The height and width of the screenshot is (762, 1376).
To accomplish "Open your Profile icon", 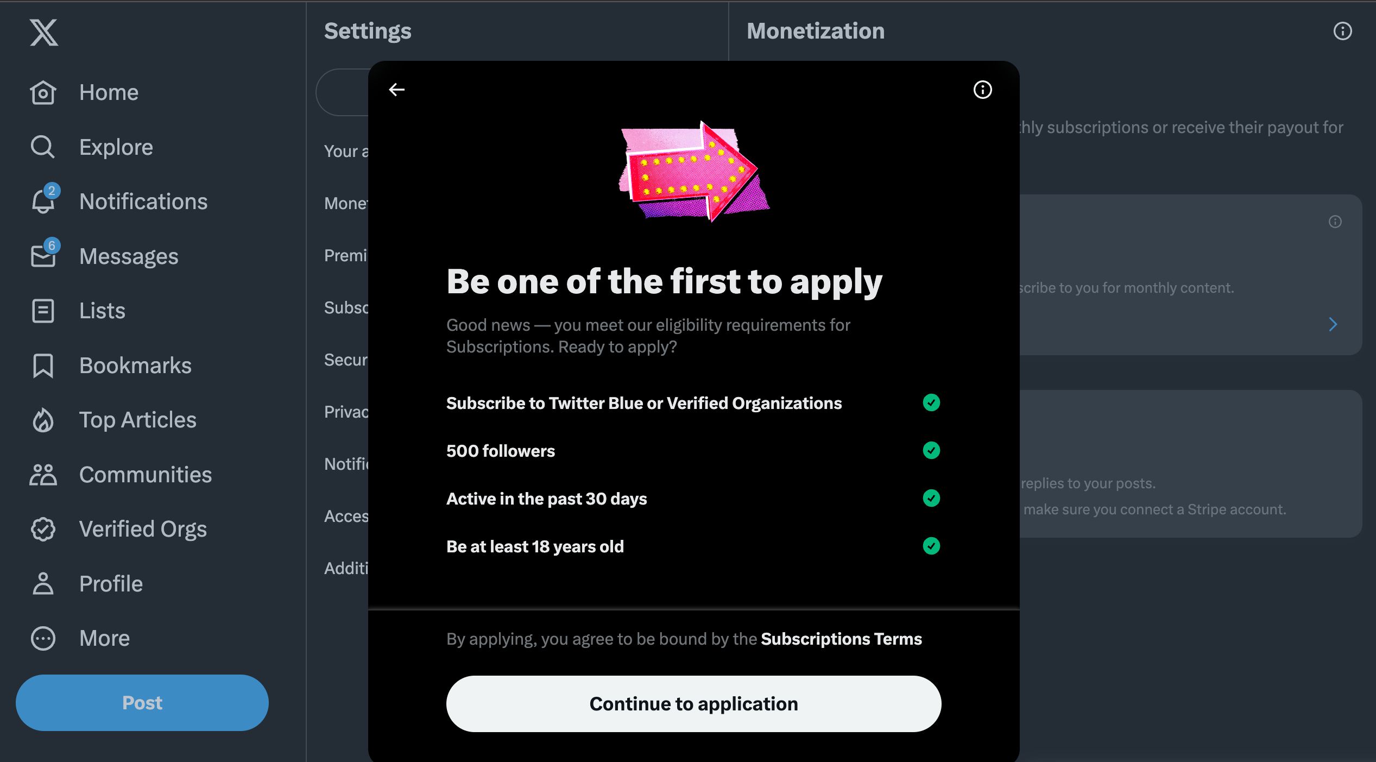I will click(x=43, y=583).
